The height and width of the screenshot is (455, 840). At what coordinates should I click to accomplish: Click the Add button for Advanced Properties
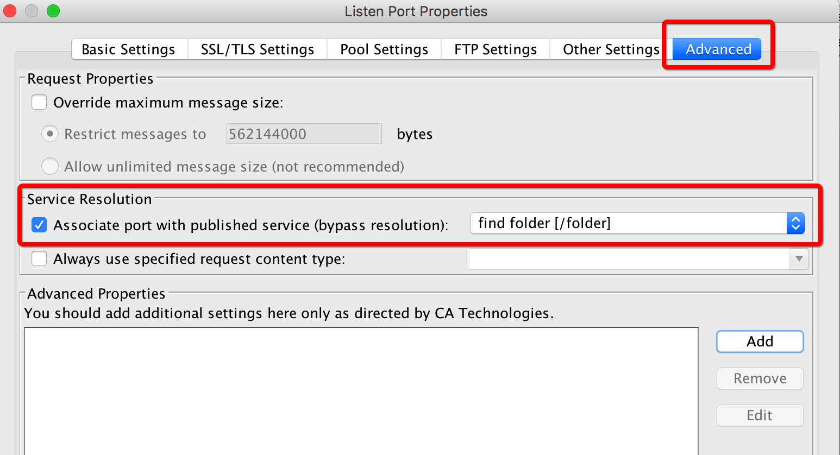[759, 341]
